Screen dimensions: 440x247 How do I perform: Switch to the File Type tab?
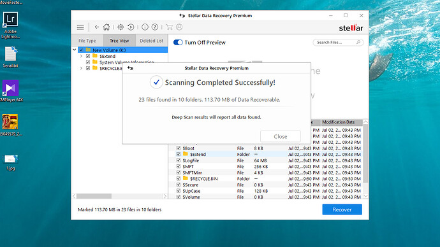pos(87,41)
